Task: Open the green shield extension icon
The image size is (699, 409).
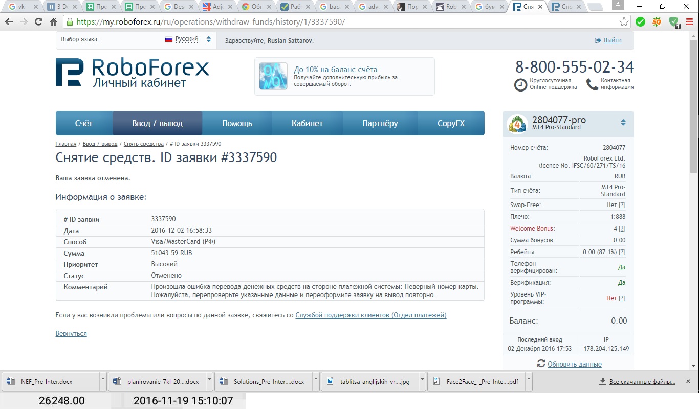Action: 674,22
